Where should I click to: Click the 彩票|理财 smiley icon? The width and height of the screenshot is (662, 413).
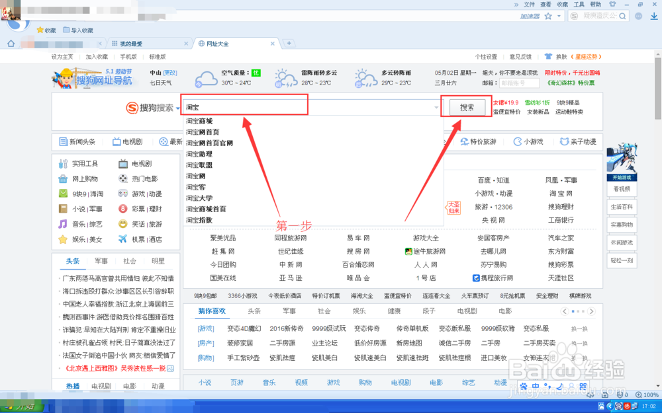(122, 209)
